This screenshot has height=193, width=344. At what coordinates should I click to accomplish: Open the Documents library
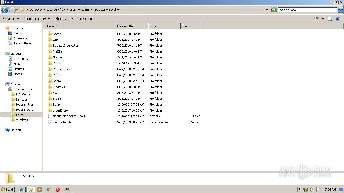(x=20, y=59)
